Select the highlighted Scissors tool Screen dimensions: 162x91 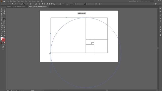coord(4,19)
